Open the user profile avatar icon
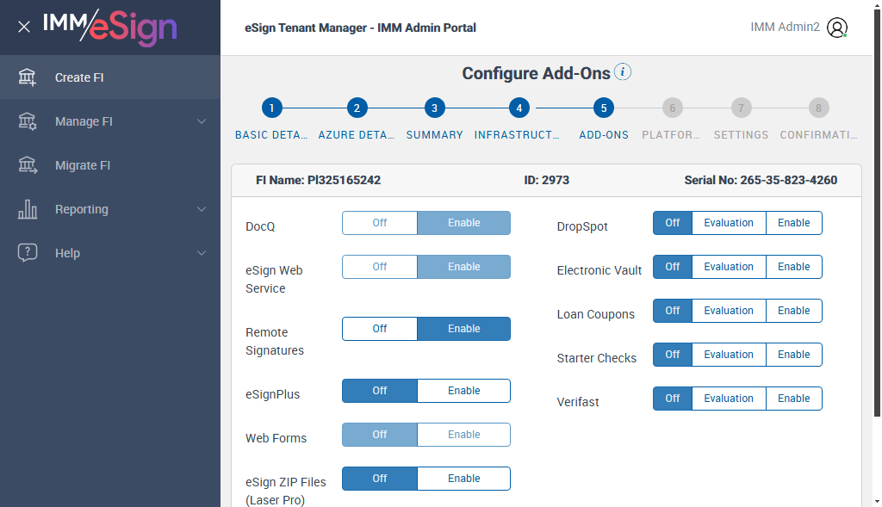 click(837, 27)
